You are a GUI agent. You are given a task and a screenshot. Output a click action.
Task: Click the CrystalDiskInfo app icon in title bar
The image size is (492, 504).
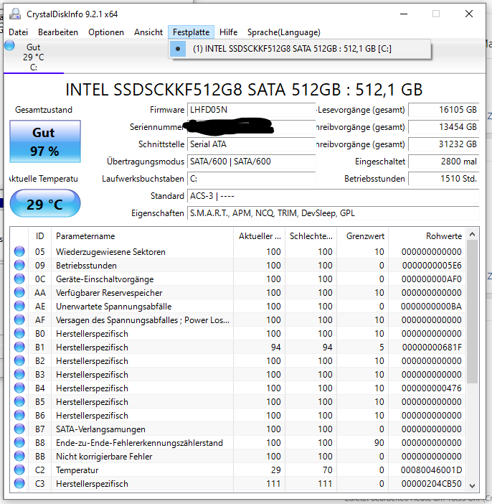15,14
